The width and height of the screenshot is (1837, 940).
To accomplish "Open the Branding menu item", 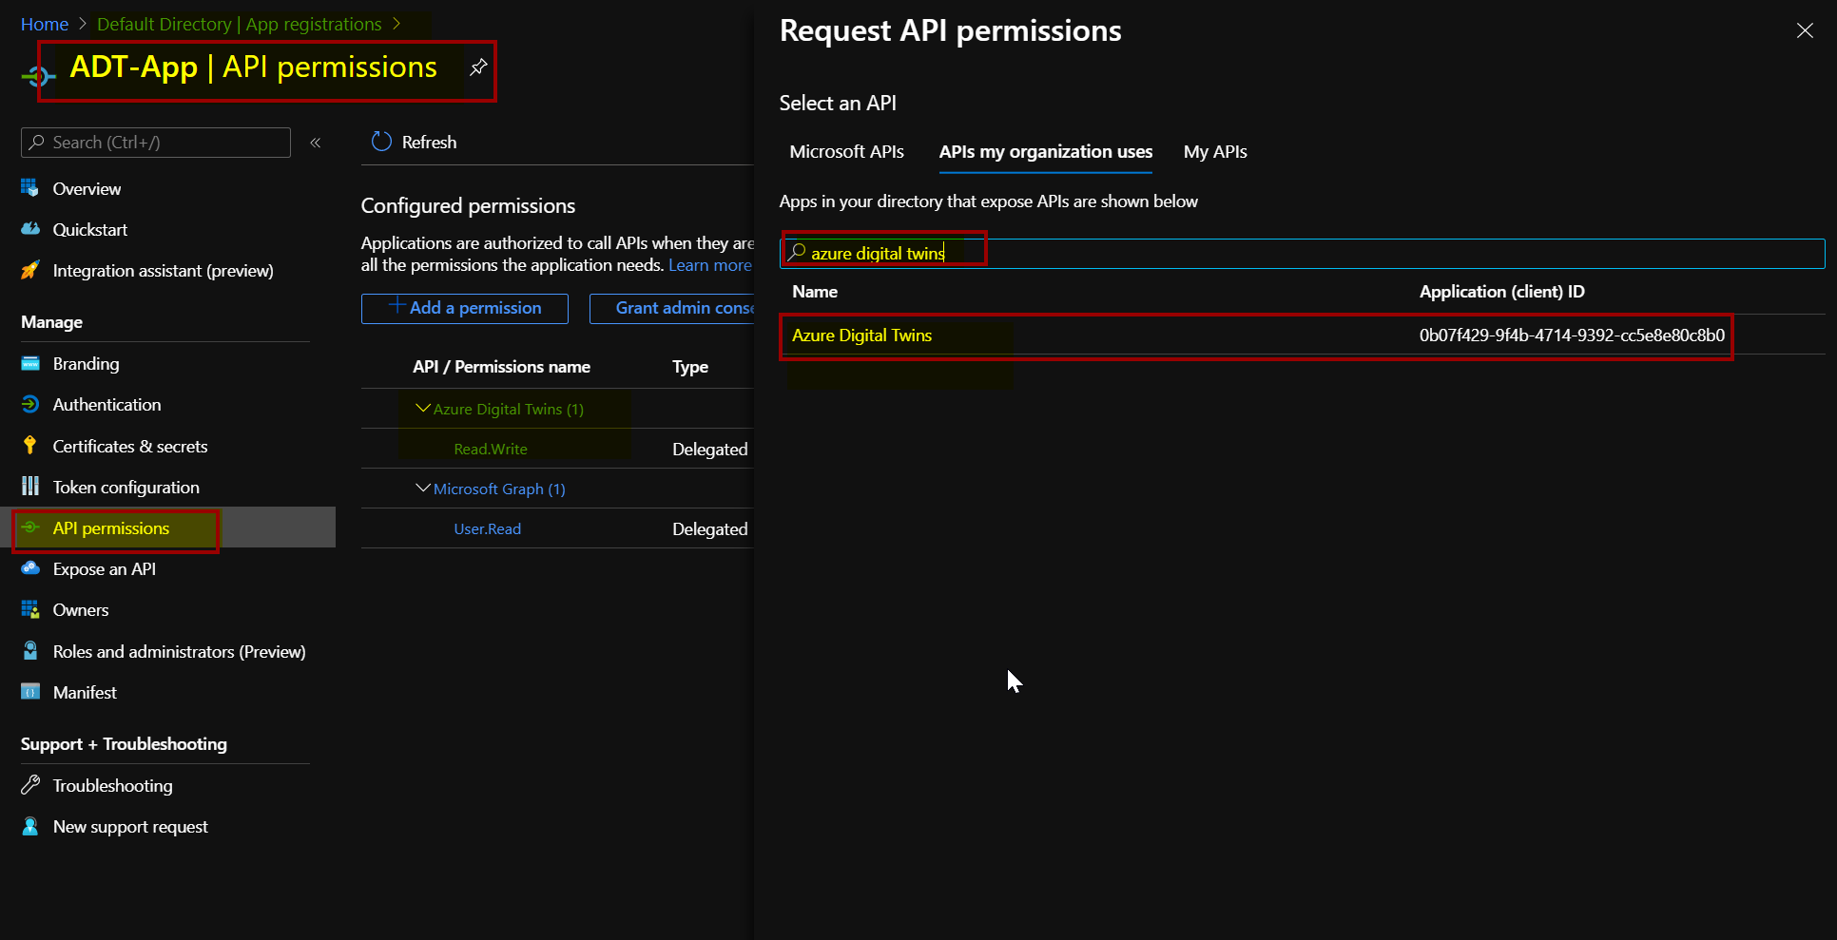I will pyautogui.click(x=86, y=363).
